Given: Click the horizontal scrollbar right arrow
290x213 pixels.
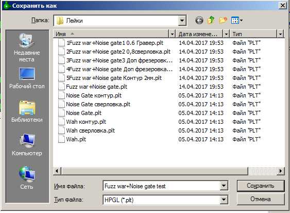Looking at the screenshot, I should tap(281, 171).
